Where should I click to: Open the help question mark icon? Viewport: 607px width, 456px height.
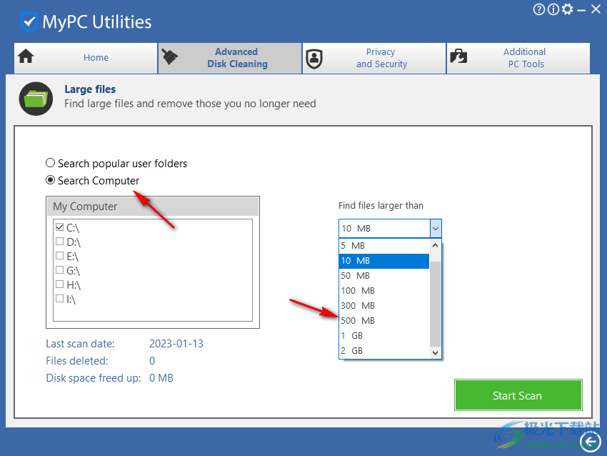tap(539, 9)
